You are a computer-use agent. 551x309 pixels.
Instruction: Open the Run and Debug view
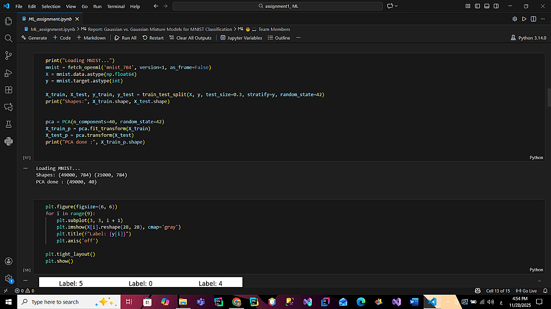[x=8, y=73]
